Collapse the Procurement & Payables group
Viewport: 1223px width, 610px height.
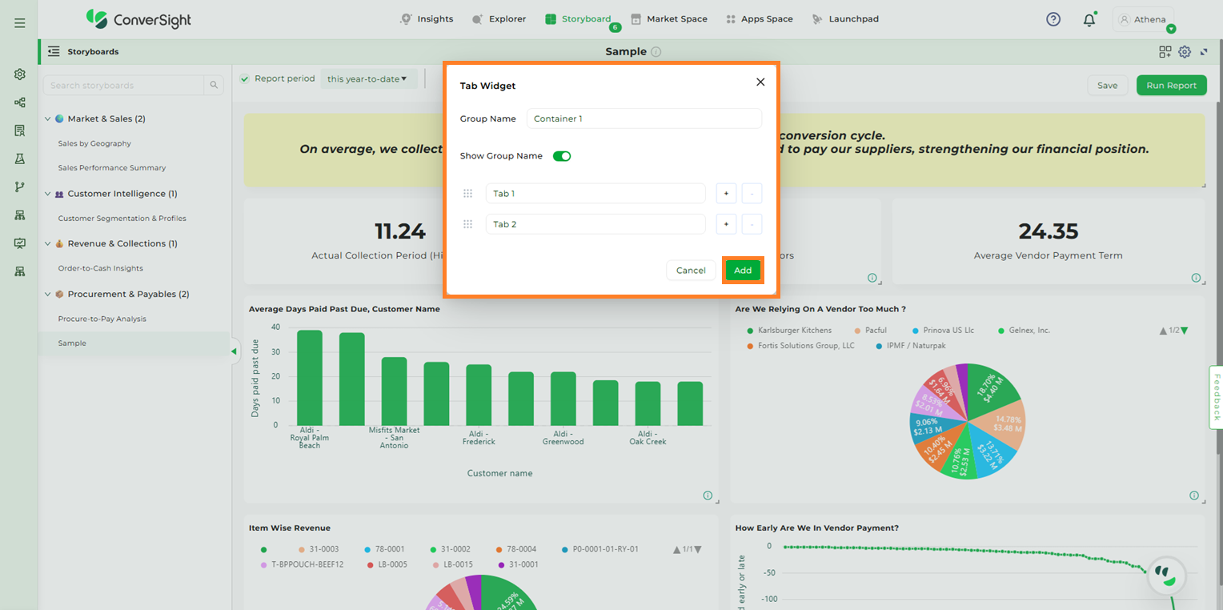(x=47, y=295)
